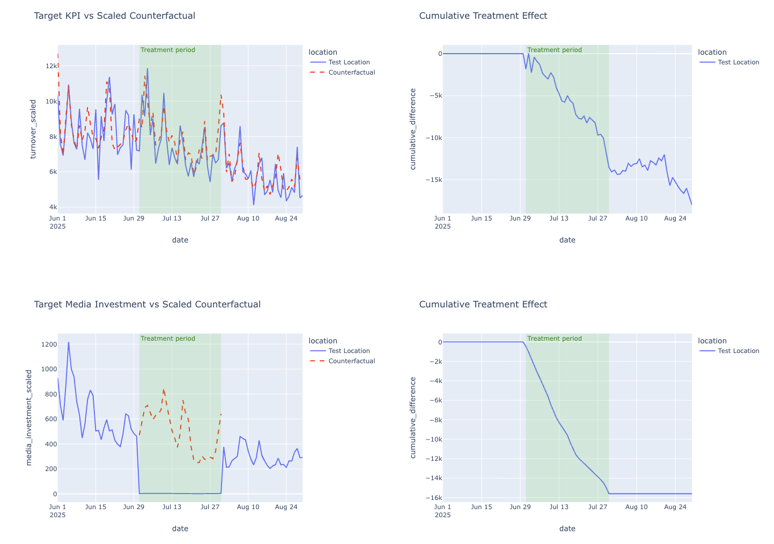Click the turnover_scaled y-axis label
Image resolution: width=774 pixels, height=544 pixels.
tap(33, 129)
